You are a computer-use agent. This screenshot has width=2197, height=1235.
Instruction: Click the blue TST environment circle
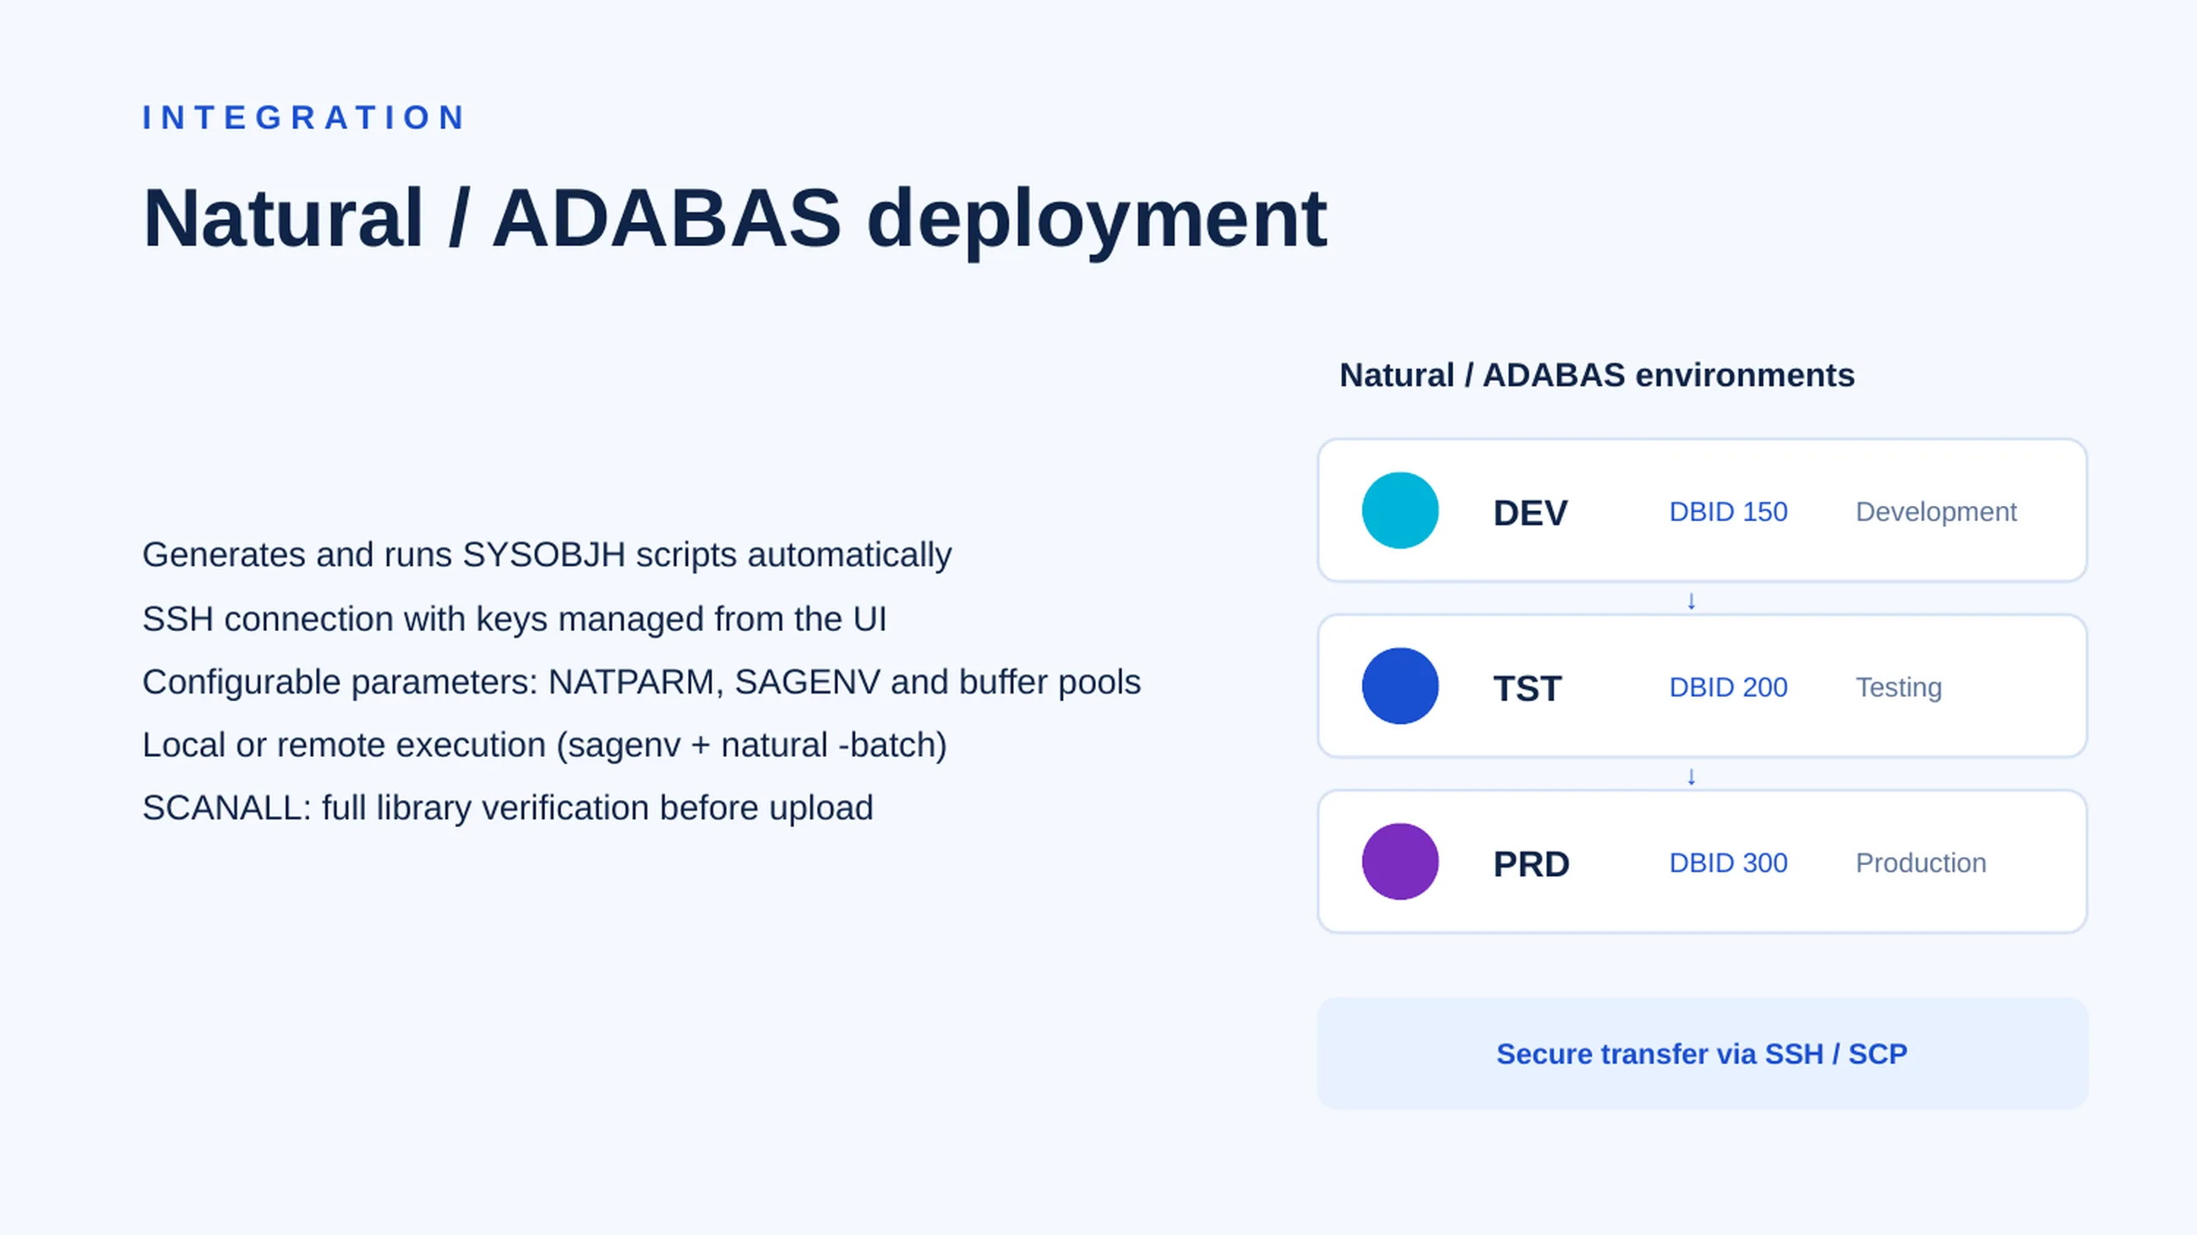[x=1399, y=686]
